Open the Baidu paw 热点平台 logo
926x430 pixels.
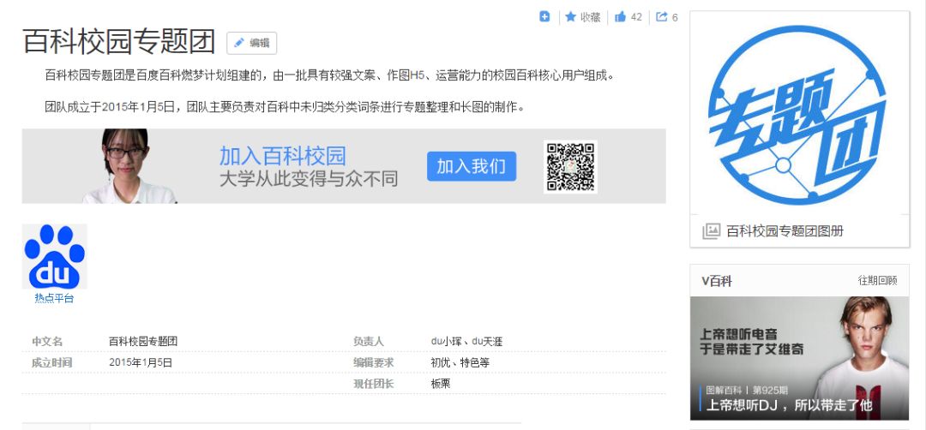54,256
